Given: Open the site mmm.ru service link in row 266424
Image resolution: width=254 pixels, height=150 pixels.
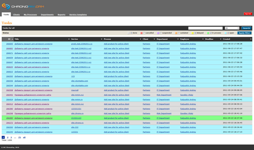Looking at the screenshot, I should tap(77, 100).
